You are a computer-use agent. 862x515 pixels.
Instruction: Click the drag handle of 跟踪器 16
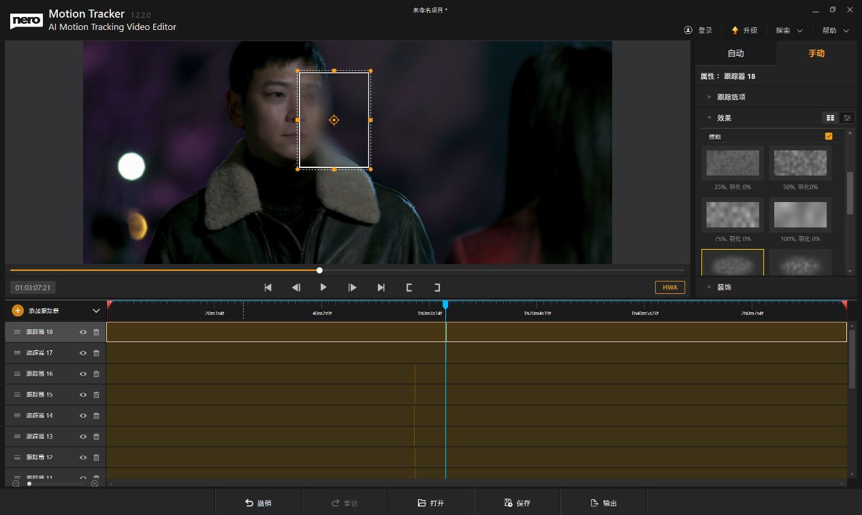coord(18,374)
